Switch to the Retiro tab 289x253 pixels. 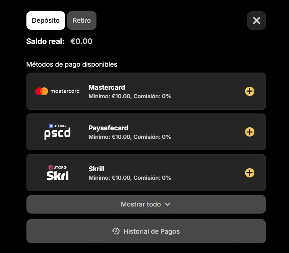[82, 20]
